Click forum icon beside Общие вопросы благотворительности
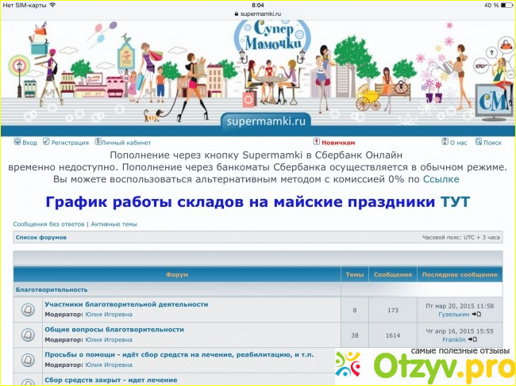The height and width of the screenshot is (386, 516). 28,334
